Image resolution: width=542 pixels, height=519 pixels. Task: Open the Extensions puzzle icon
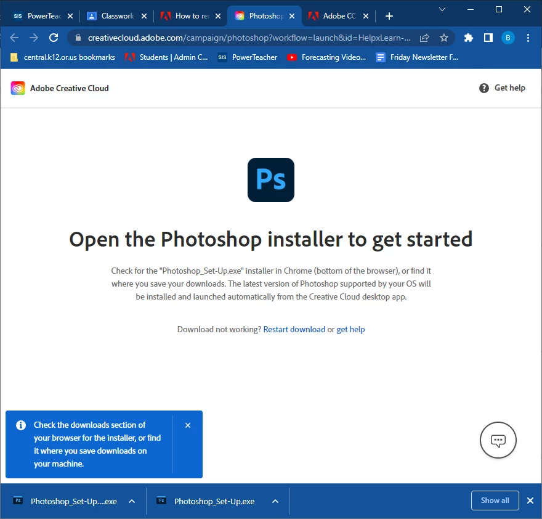468,38
